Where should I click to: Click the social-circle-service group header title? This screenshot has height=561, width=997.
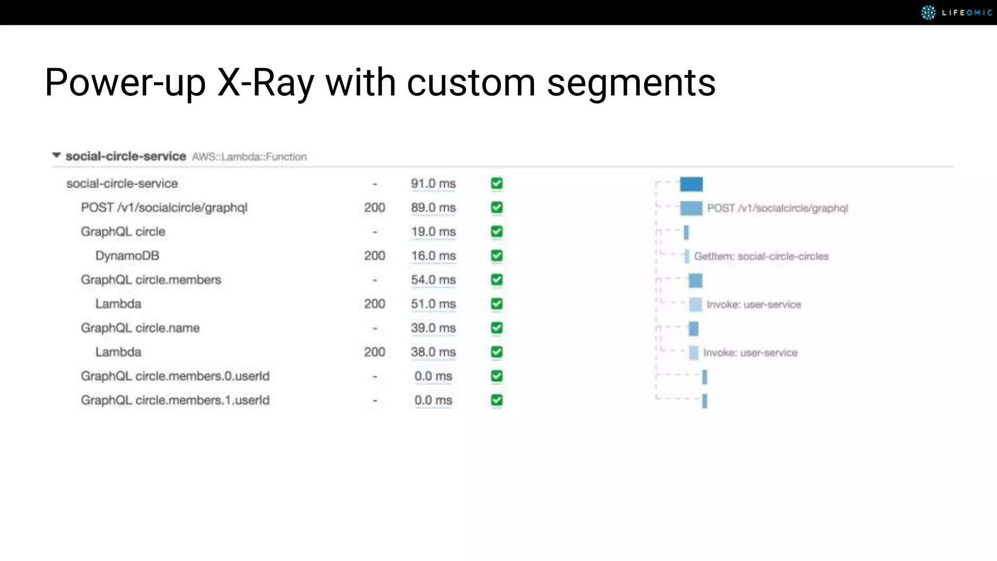click(126, 156)
